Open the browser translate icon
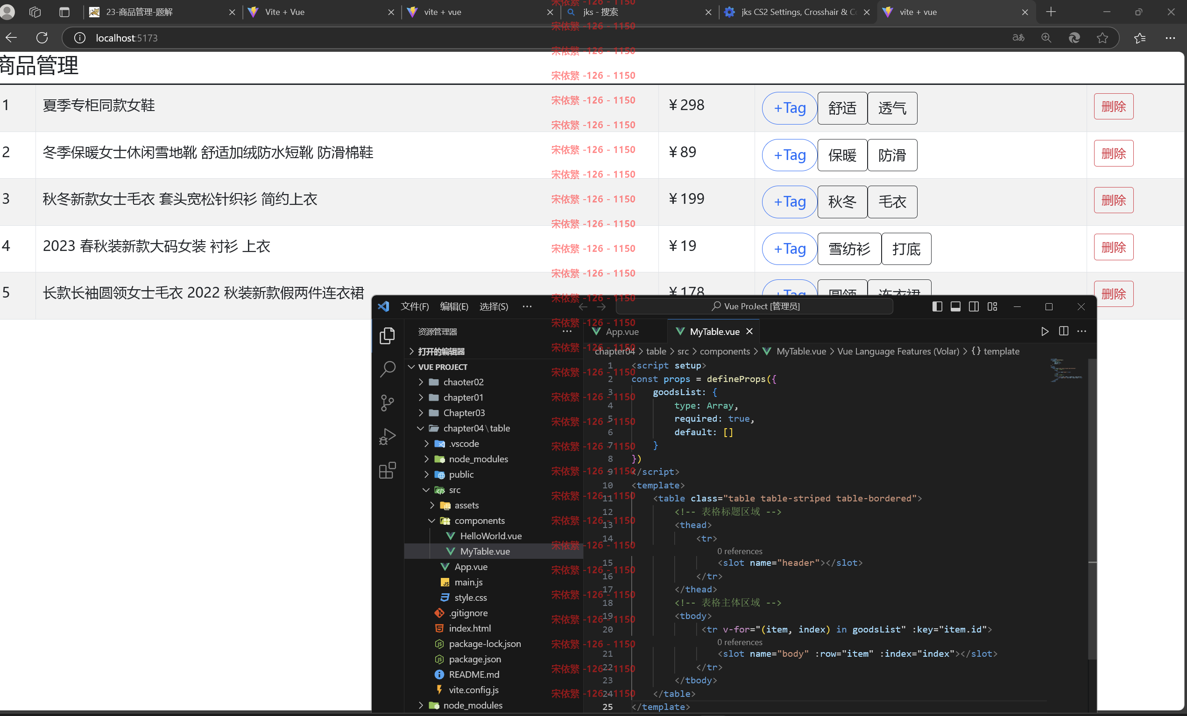The image size is (1187, 716). tap(1018, 37)
